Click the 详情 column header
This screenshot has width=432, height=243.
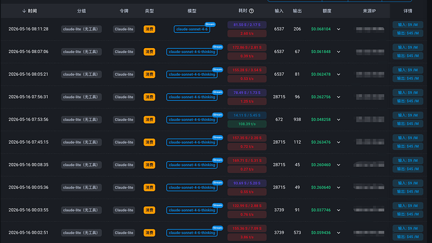pos(408,11)
